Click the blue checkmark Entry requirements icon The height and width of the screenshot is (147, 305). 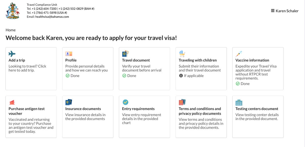click(125, 102)
